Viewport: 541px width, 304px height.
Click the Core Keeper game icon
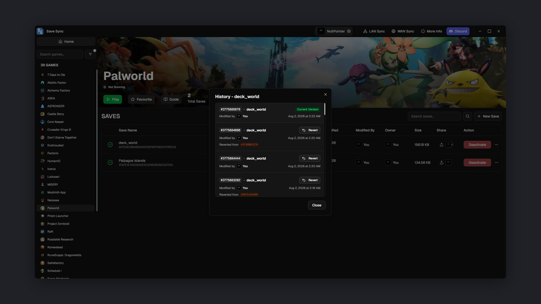[x=43, y=122]
